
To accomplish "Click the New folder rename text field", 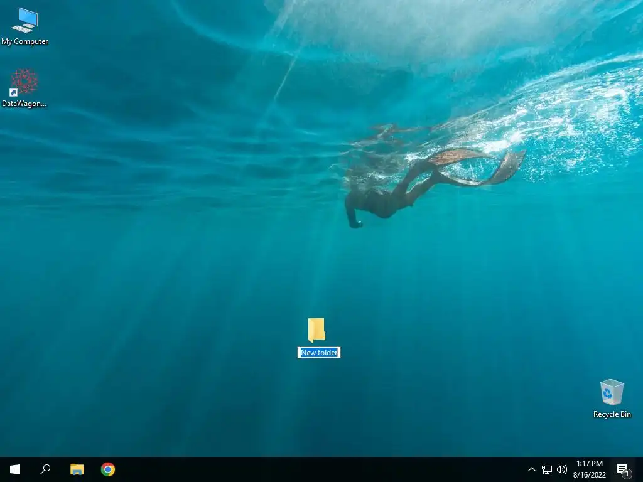I will 319,353.
